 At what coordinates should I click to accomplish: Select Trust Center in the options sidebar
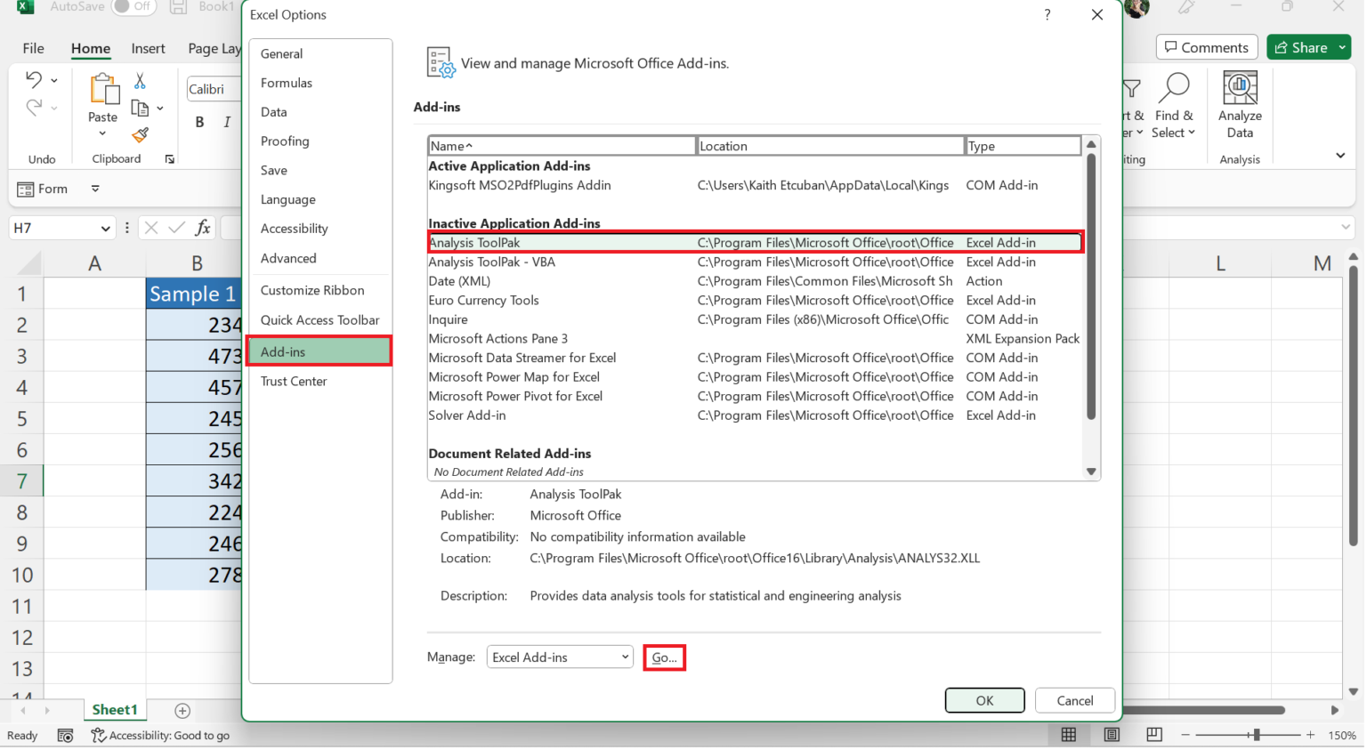294,381
